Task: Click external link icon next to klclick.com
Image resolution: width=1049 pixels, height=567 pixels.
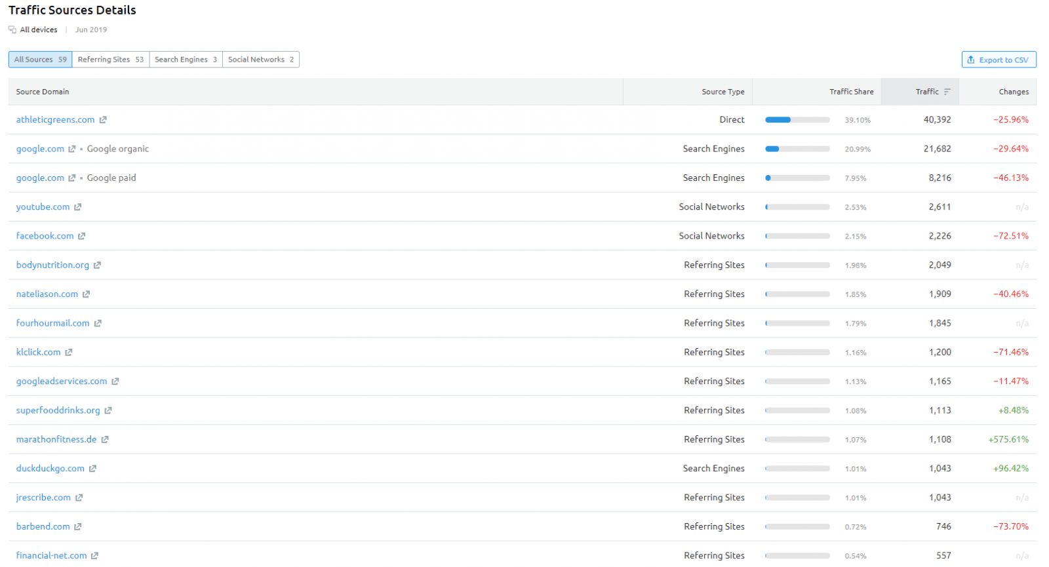Action: [x=68, y=353]
